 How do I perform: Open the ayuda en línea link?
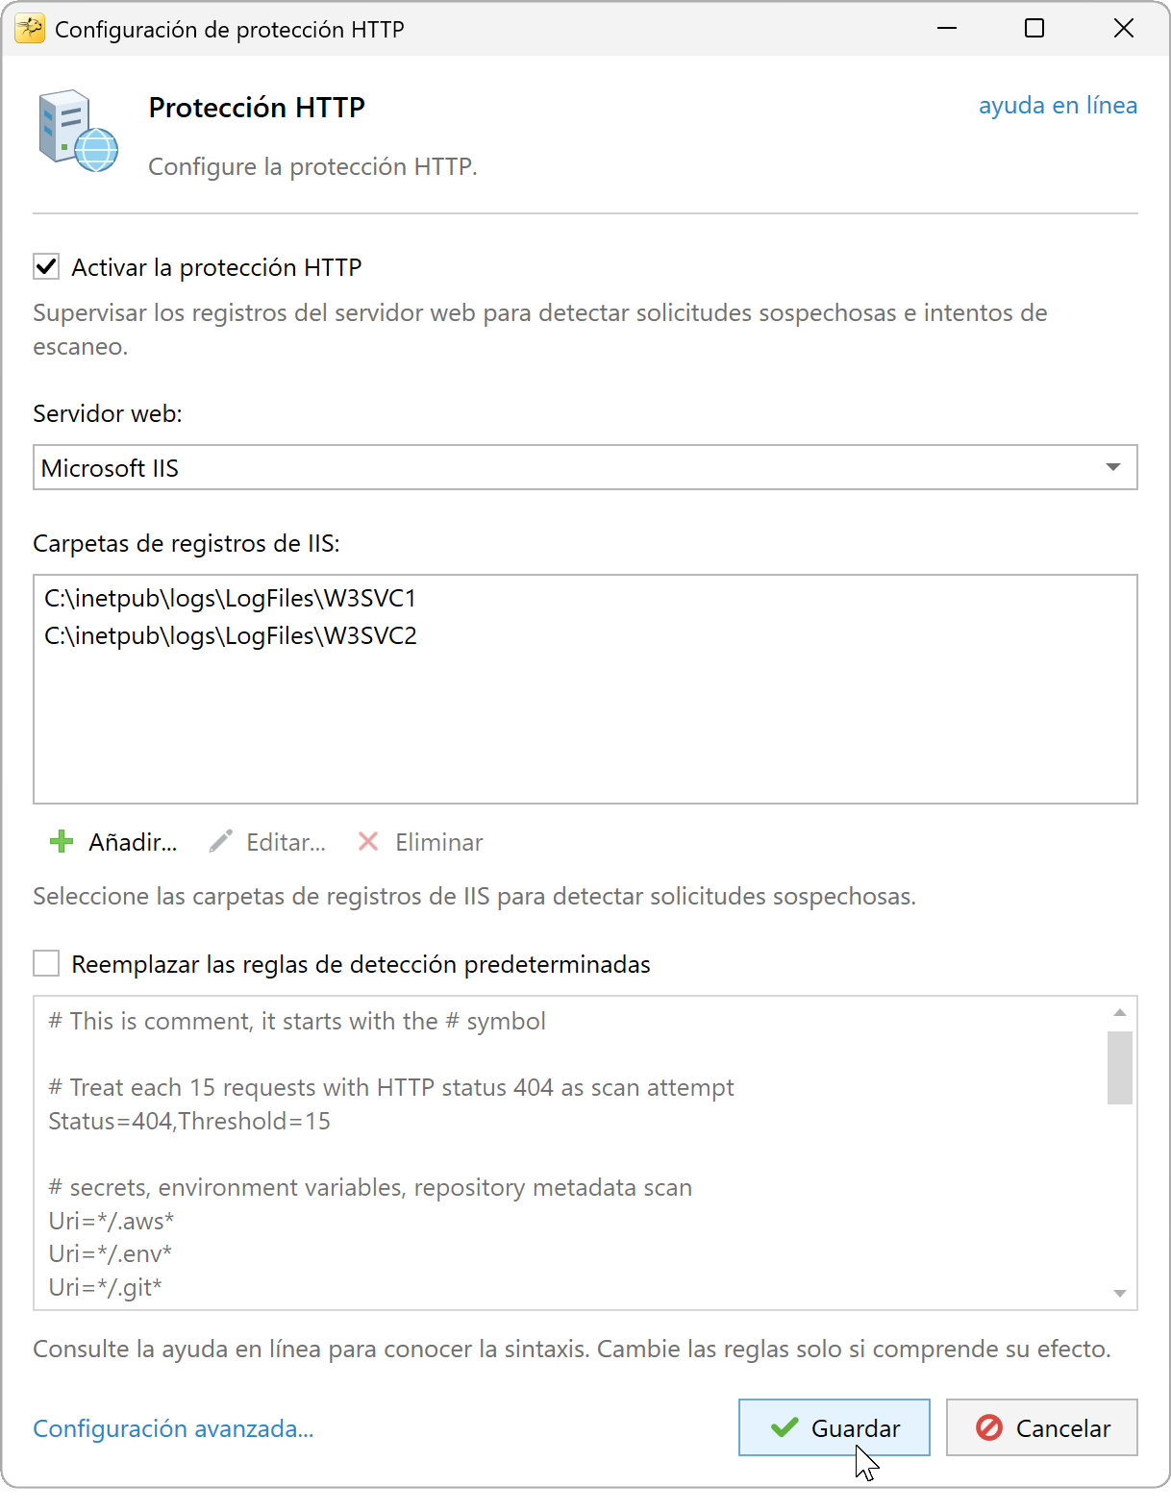[x=1058, y=105]
